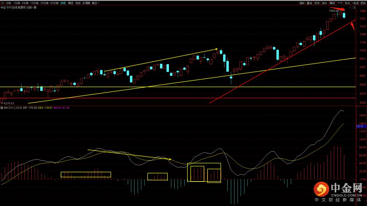Expand the 更多 periods menu
Screen dimensions: 367x206
95,3
